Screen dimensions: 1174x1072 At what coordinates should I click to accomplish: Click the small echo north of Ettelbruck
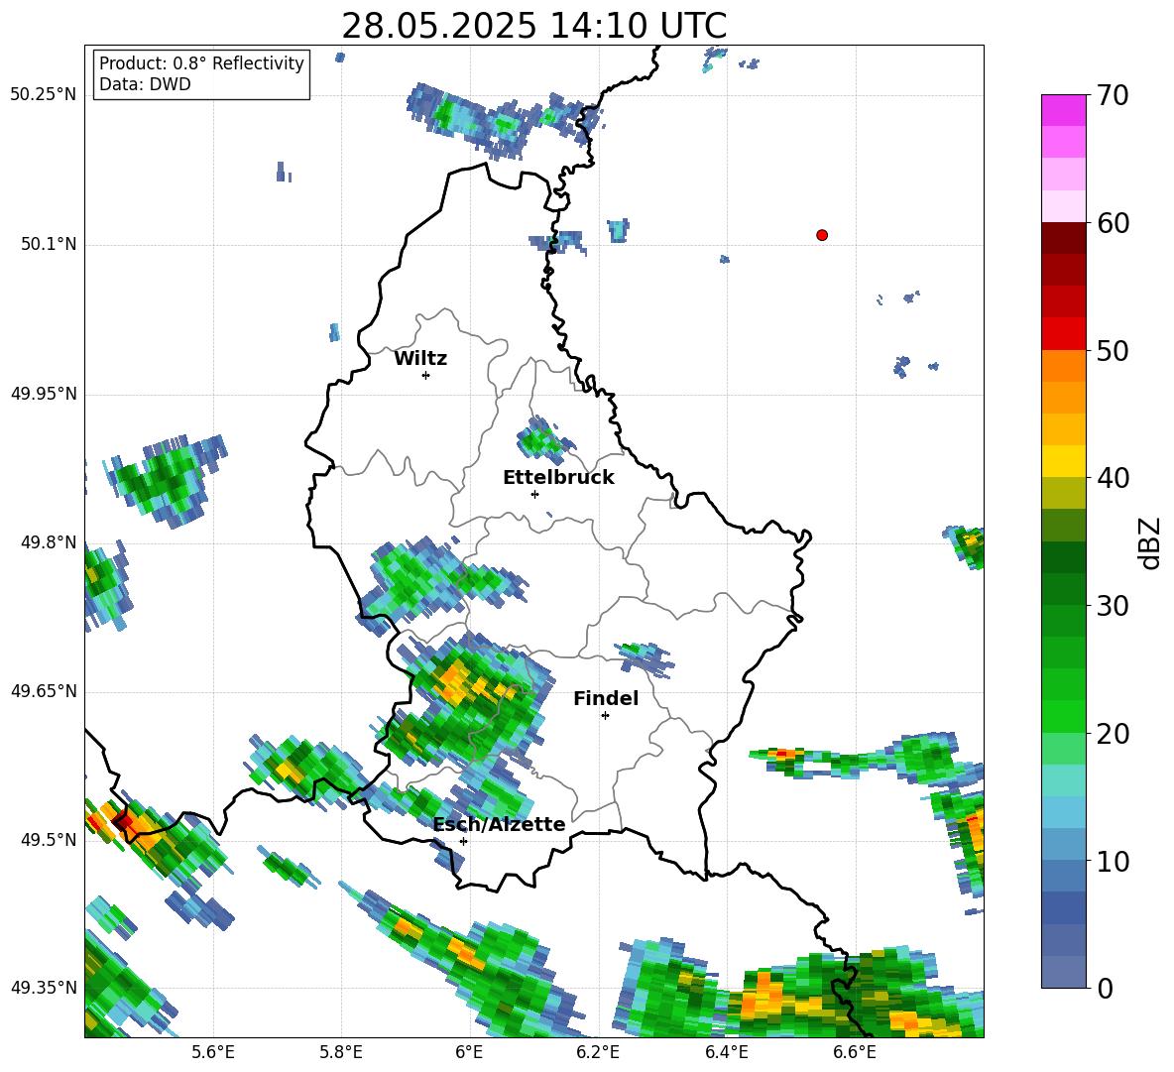pos(542,441)
